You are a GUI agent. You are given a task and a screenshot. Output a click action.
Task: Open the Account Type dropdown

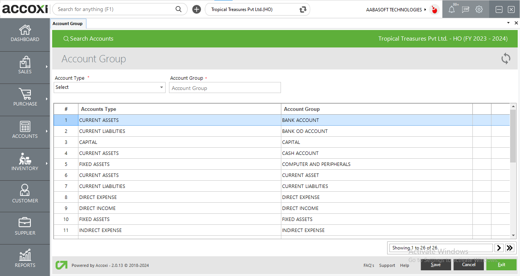pos(110,87)
